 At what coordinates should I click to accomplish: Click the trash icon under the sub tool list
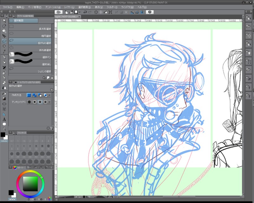click(52, 77)
